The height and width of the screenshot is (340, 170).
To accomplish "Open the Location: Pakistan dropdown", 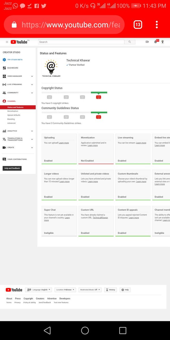I will coord(65,290).
